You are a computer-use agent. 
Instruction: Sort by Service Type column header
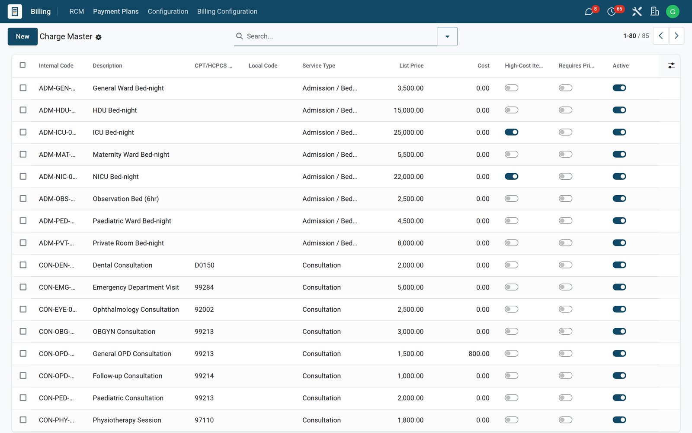tap(319, 65)
